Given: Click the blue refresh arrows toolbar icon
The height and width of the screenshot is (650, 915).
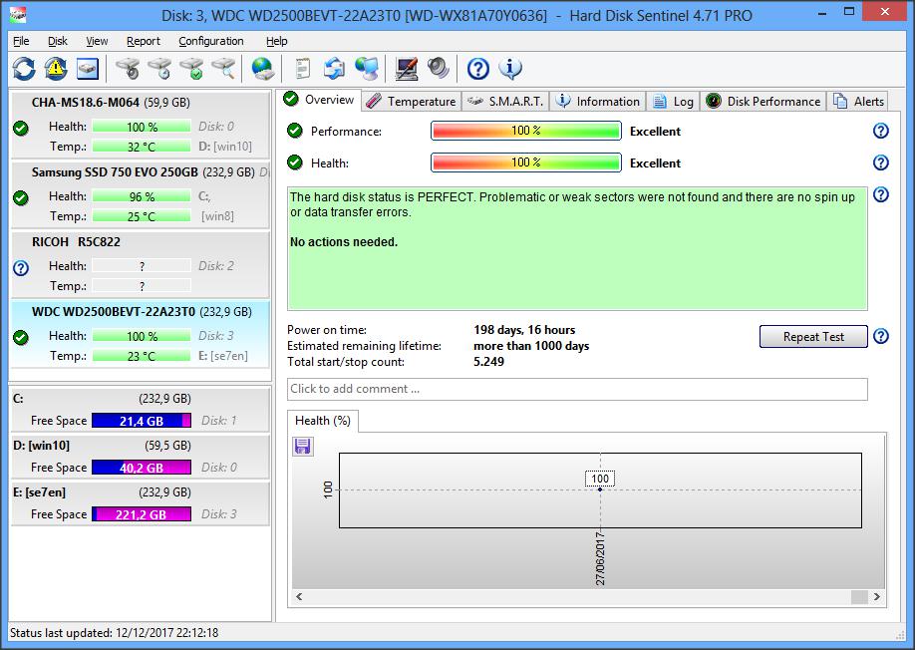Looking at the screenshot, I should (24, 68).
